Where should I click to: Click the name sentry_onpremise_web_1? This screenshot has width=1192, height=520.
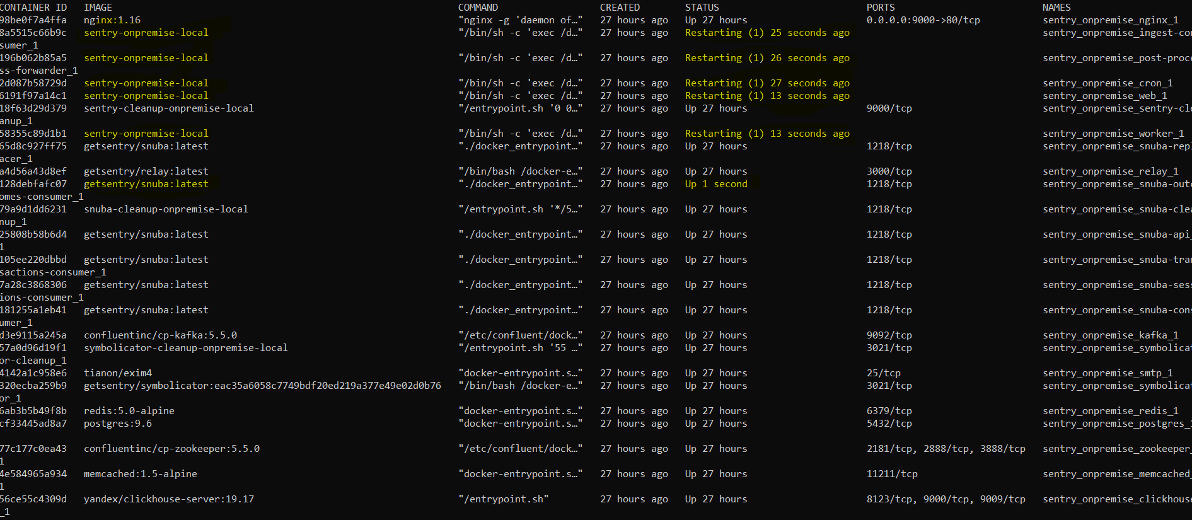tap(1105, 96)
